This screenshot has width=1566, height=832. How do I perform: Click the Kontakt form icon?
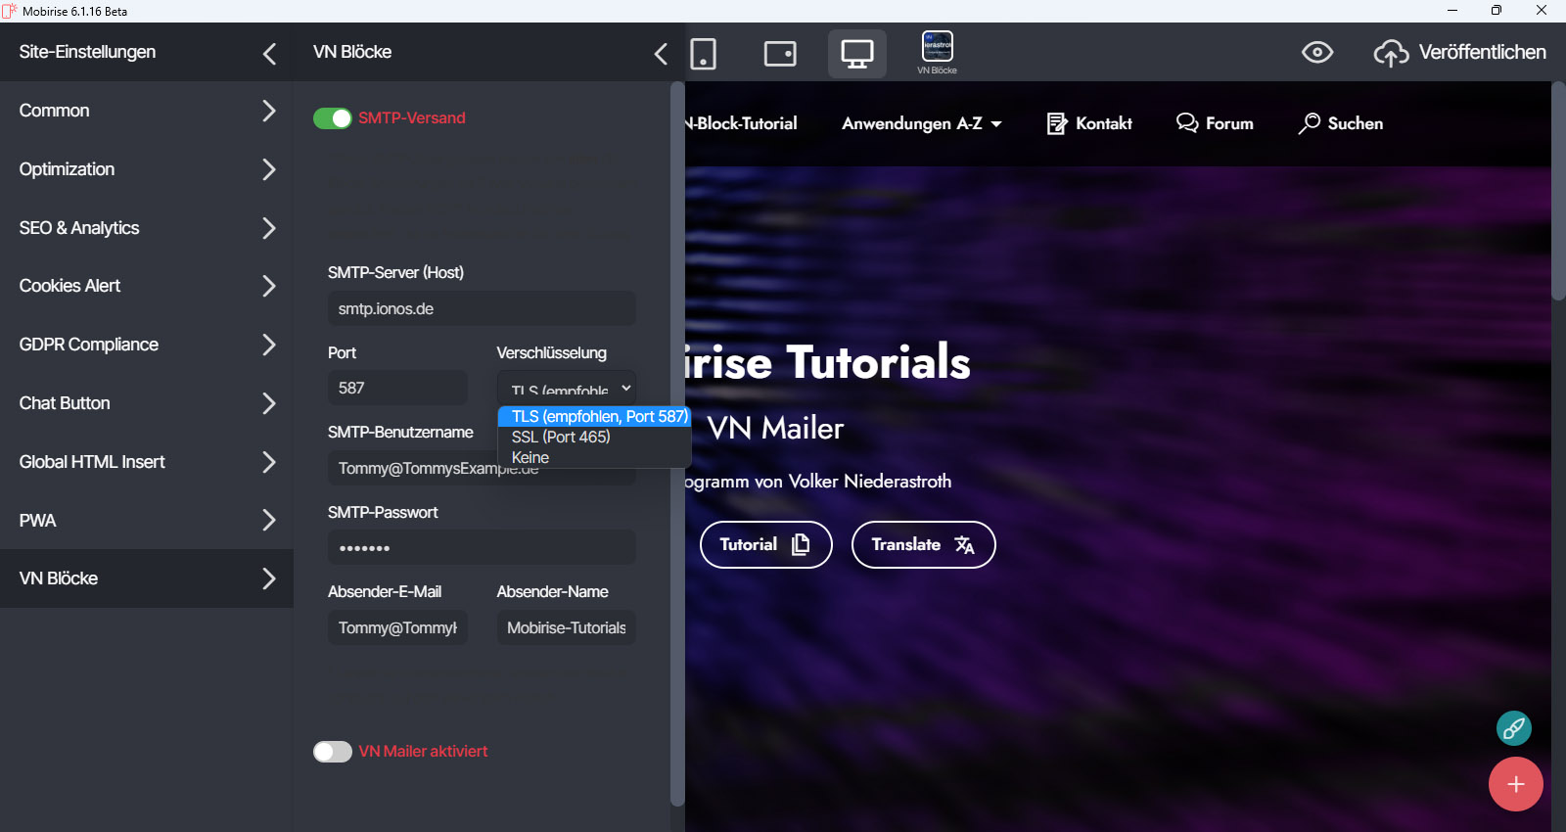[1056, 123]
